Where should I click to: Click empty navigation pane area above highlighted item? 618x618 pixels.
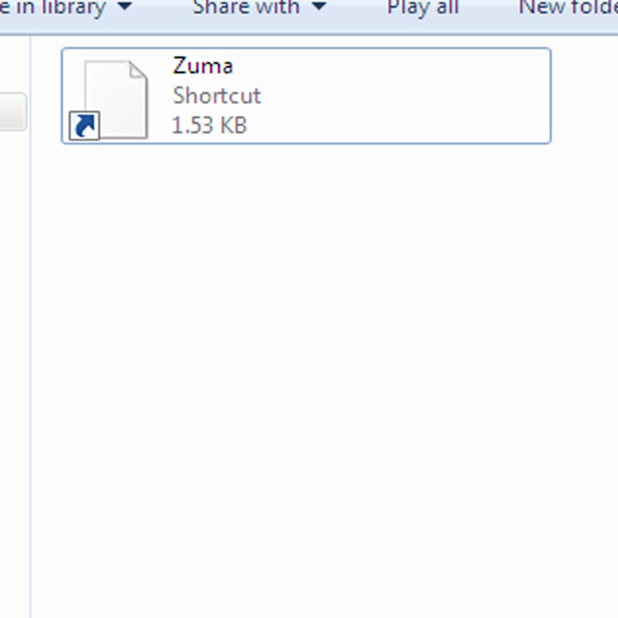click(x=14, y=63)
